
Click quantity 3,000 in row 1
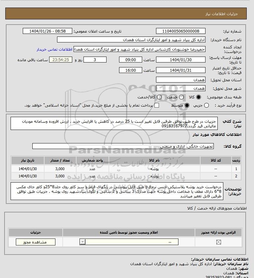coord(60,169)
